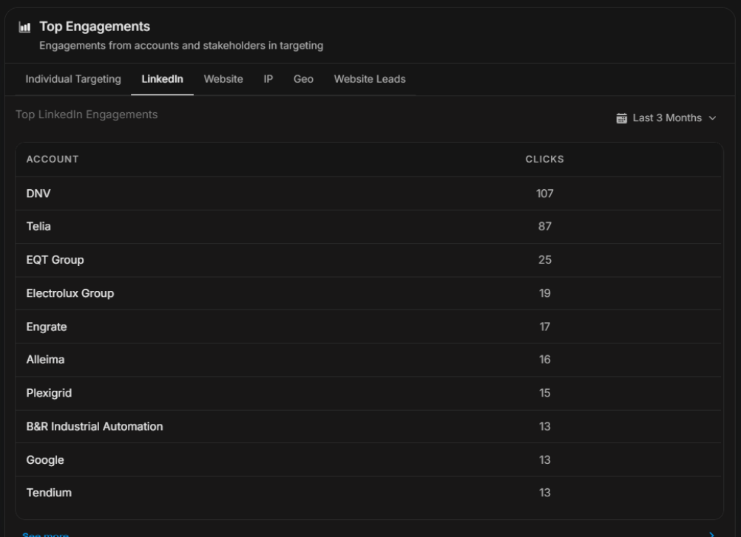Image resolution: width=741 pixels, height=537 pixels.
Task: Select the Geo tab
Action: click(x=303, y=79)
